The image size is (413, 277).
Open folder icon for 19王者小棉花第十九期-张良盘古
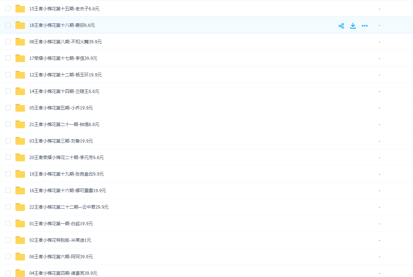(20, 174)
